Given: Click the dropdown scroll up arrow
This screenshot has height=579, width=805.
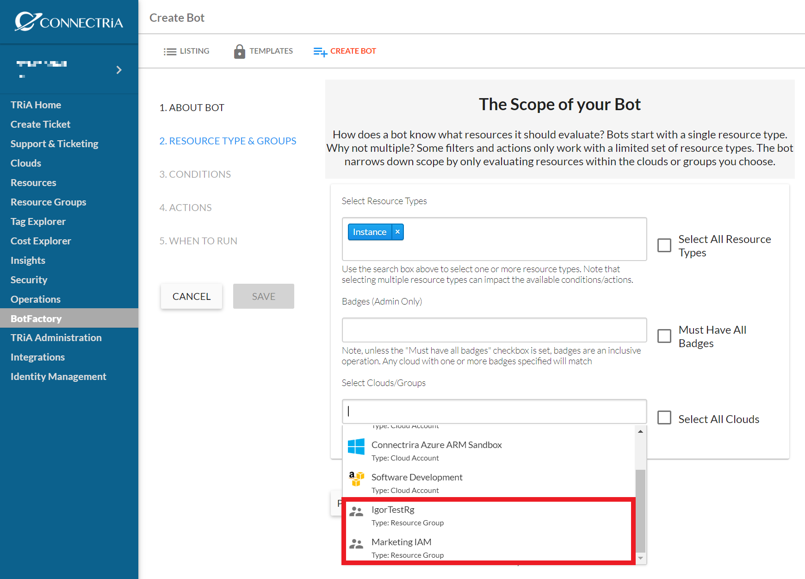Looking at the screenshot, I should pyautogui.click(x=640, y=431).
